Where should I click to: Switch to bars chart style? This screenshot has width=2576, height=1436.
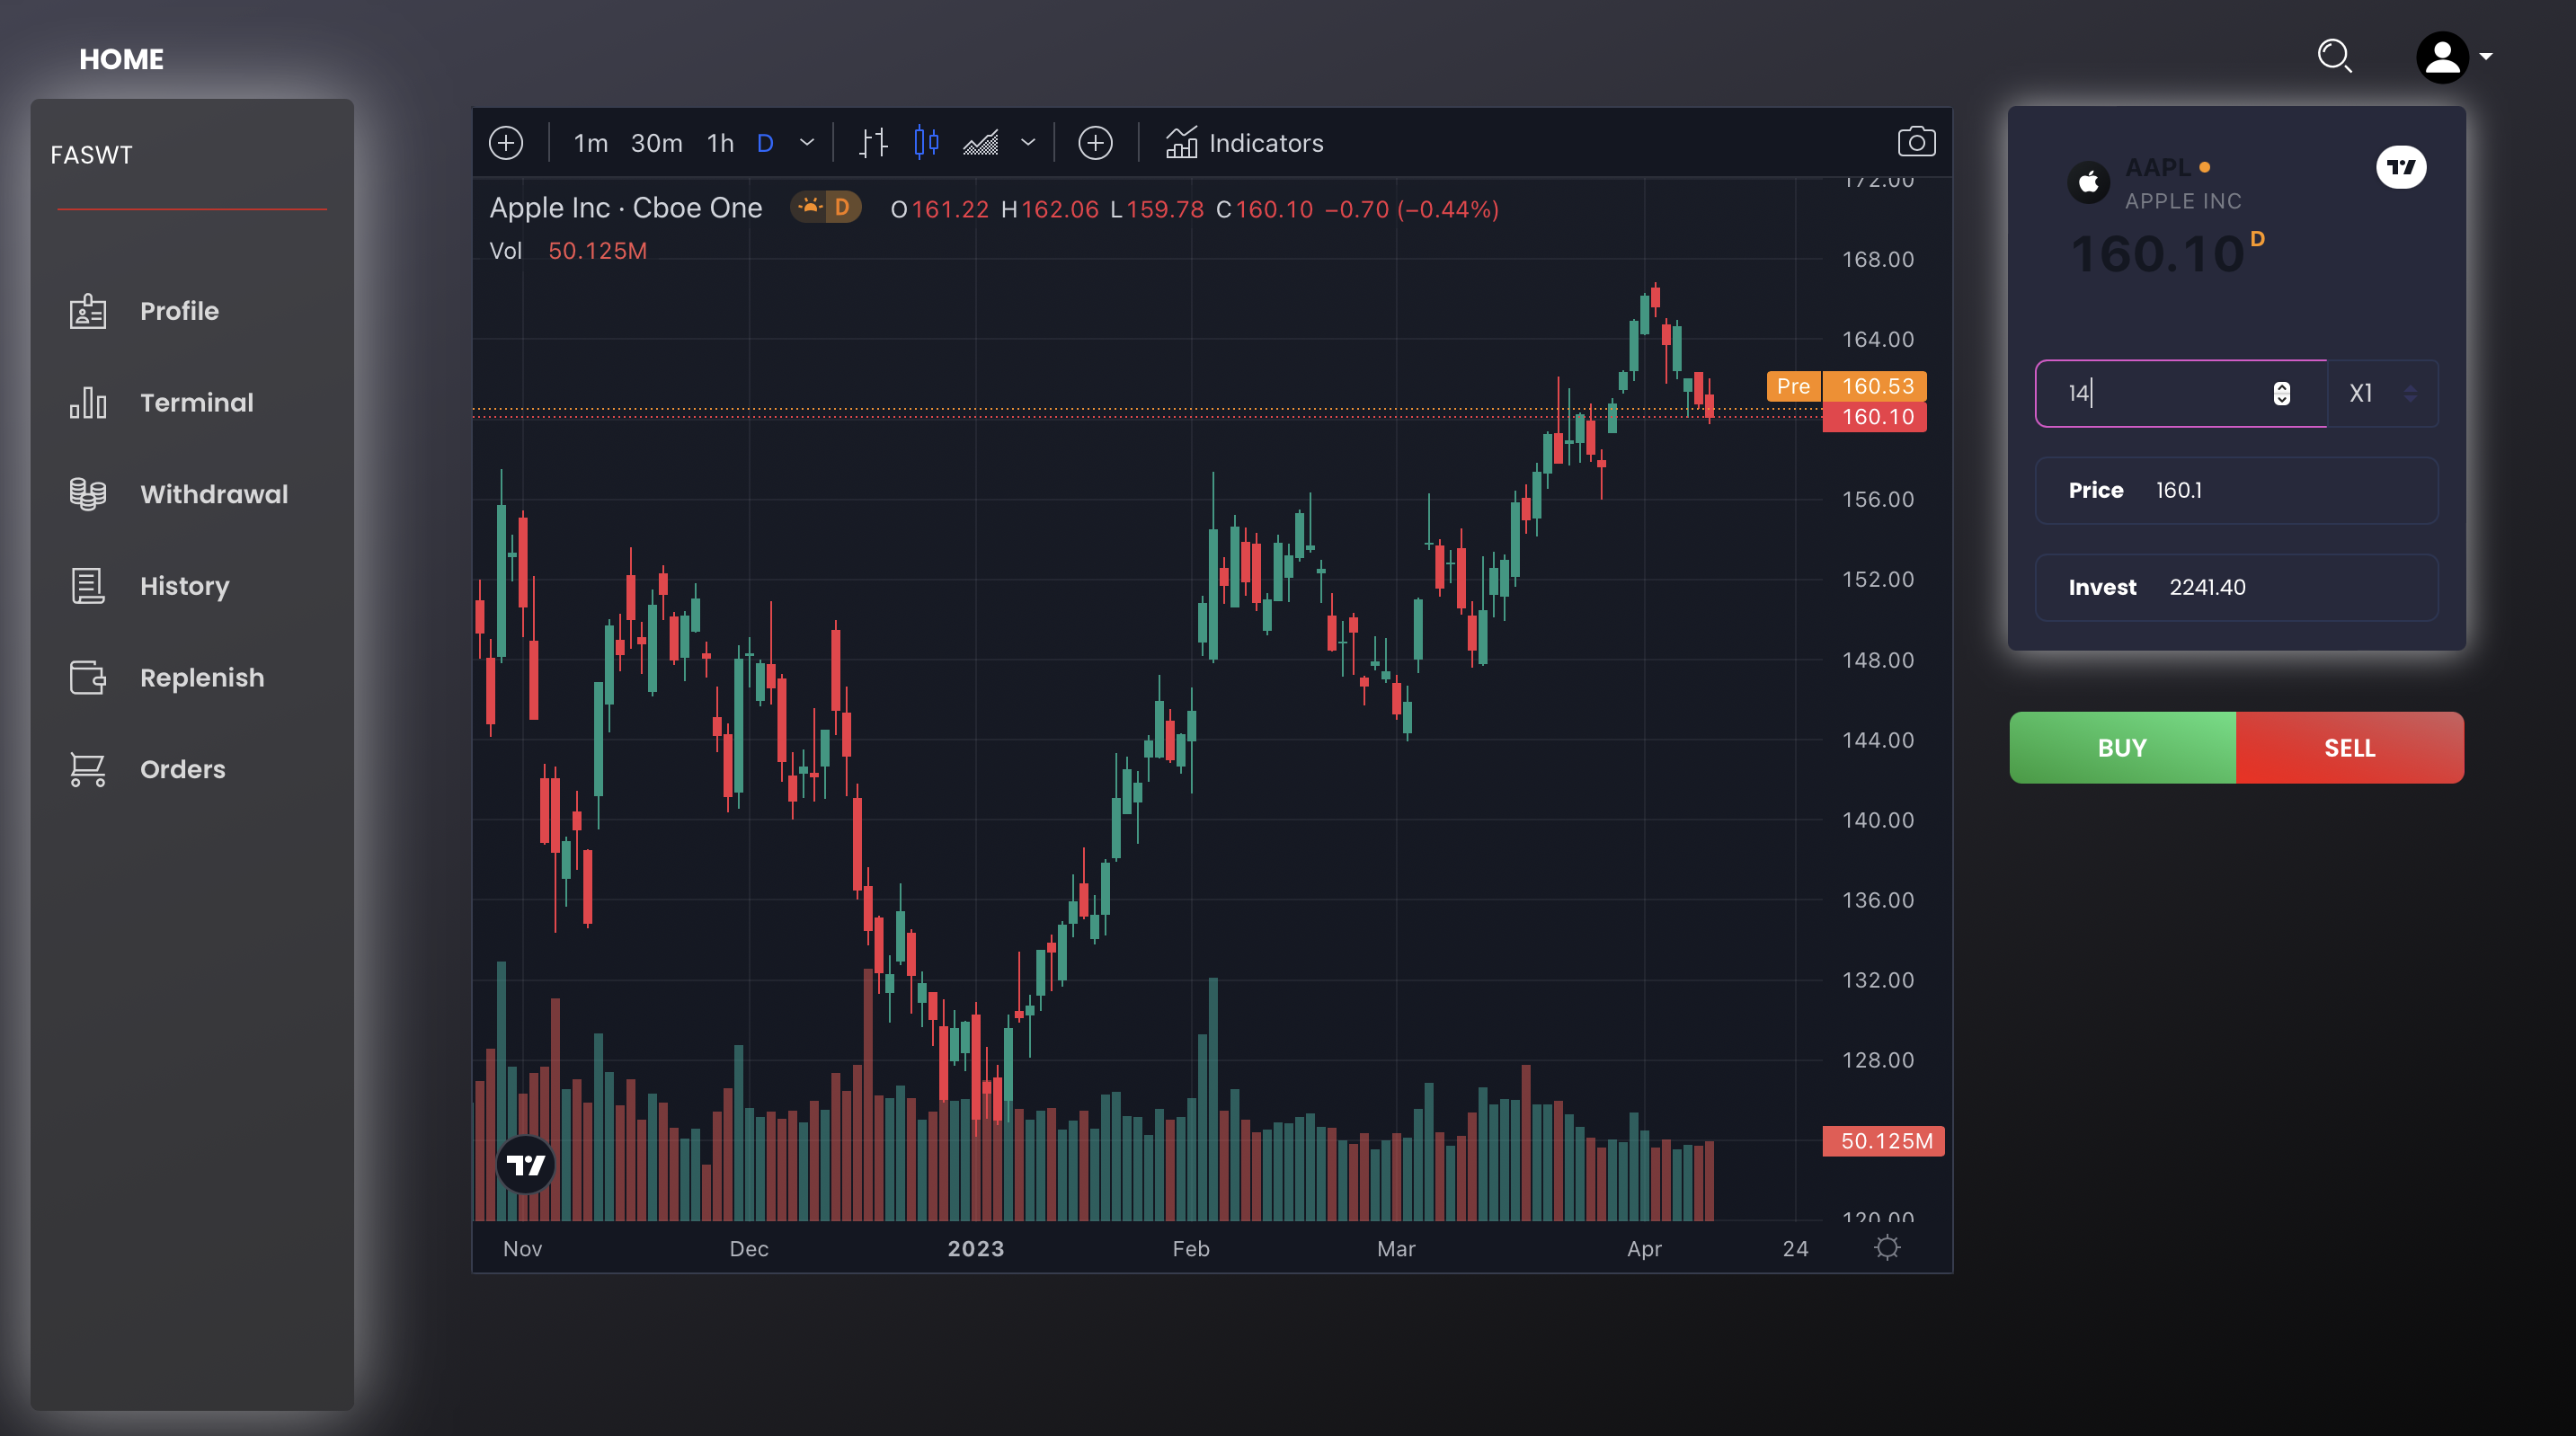click(873, 143)
